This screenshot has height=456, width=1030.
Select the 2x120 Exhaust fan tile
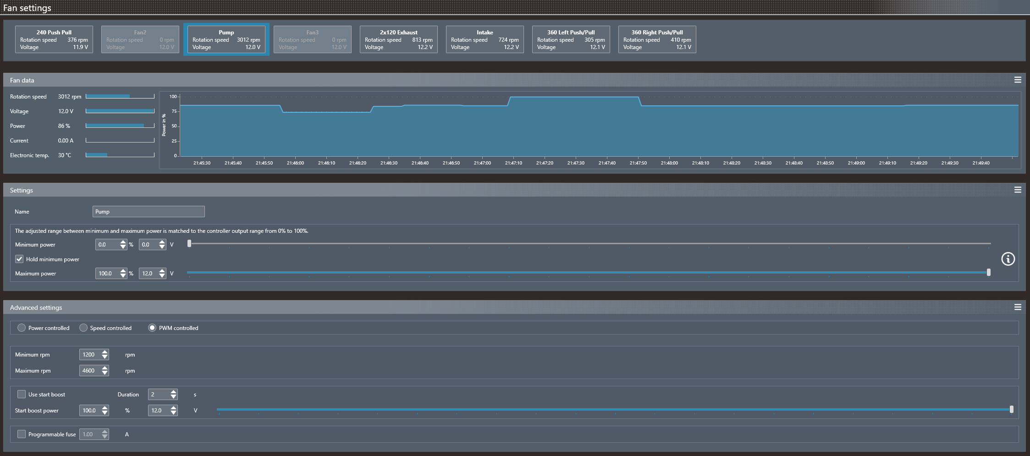[398, 39]
